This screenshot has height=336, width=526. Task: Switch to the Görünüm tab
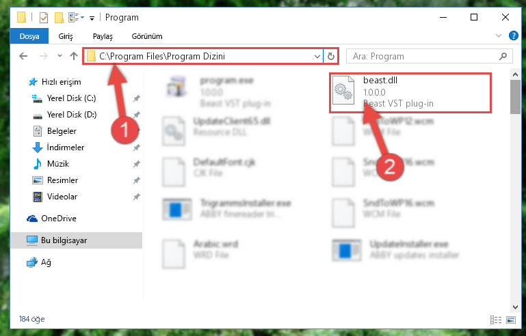147,36
